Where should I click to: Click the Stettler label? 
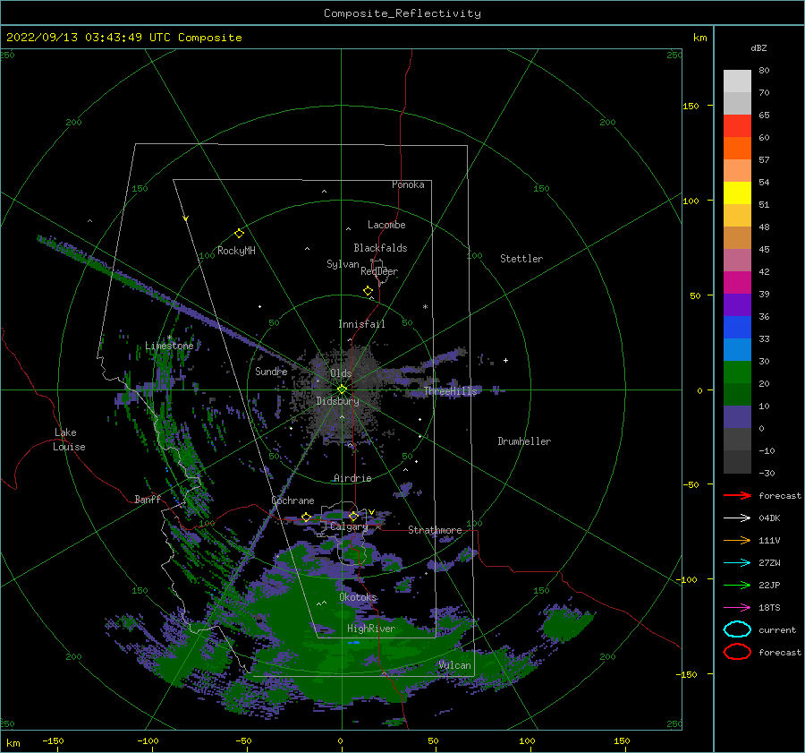[521, 259]
